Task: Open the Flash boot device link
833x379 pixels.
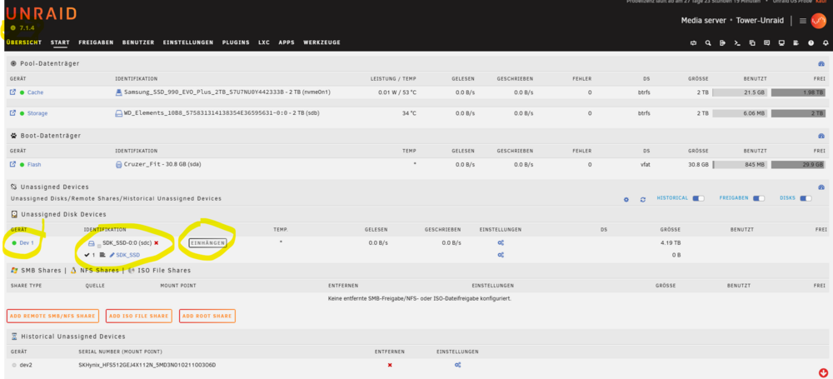Action: [x=34, y=165]
